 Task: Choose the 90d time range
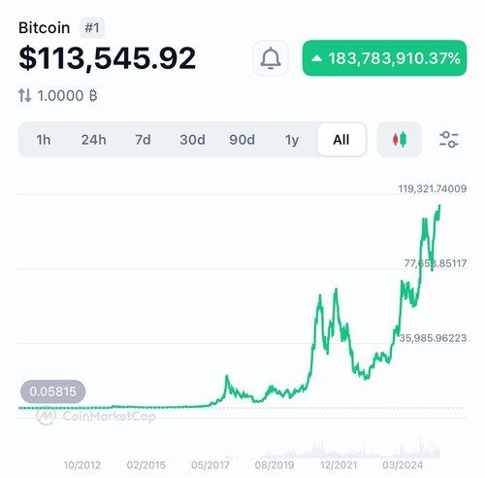pos(242,140)
